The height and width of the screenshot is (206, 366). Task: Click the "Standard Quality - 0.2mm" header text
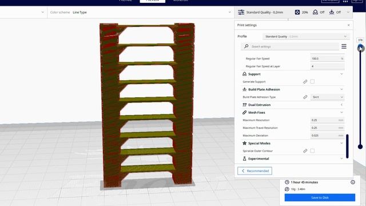point(265,12)
